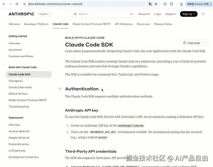
Task: Open the Resources tab
Action: click(144, 24)
